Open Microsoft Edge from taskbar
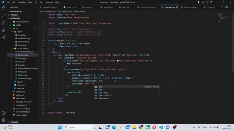Image resolution: width=234 pixels, height=131 pixels. coord(114,127)
